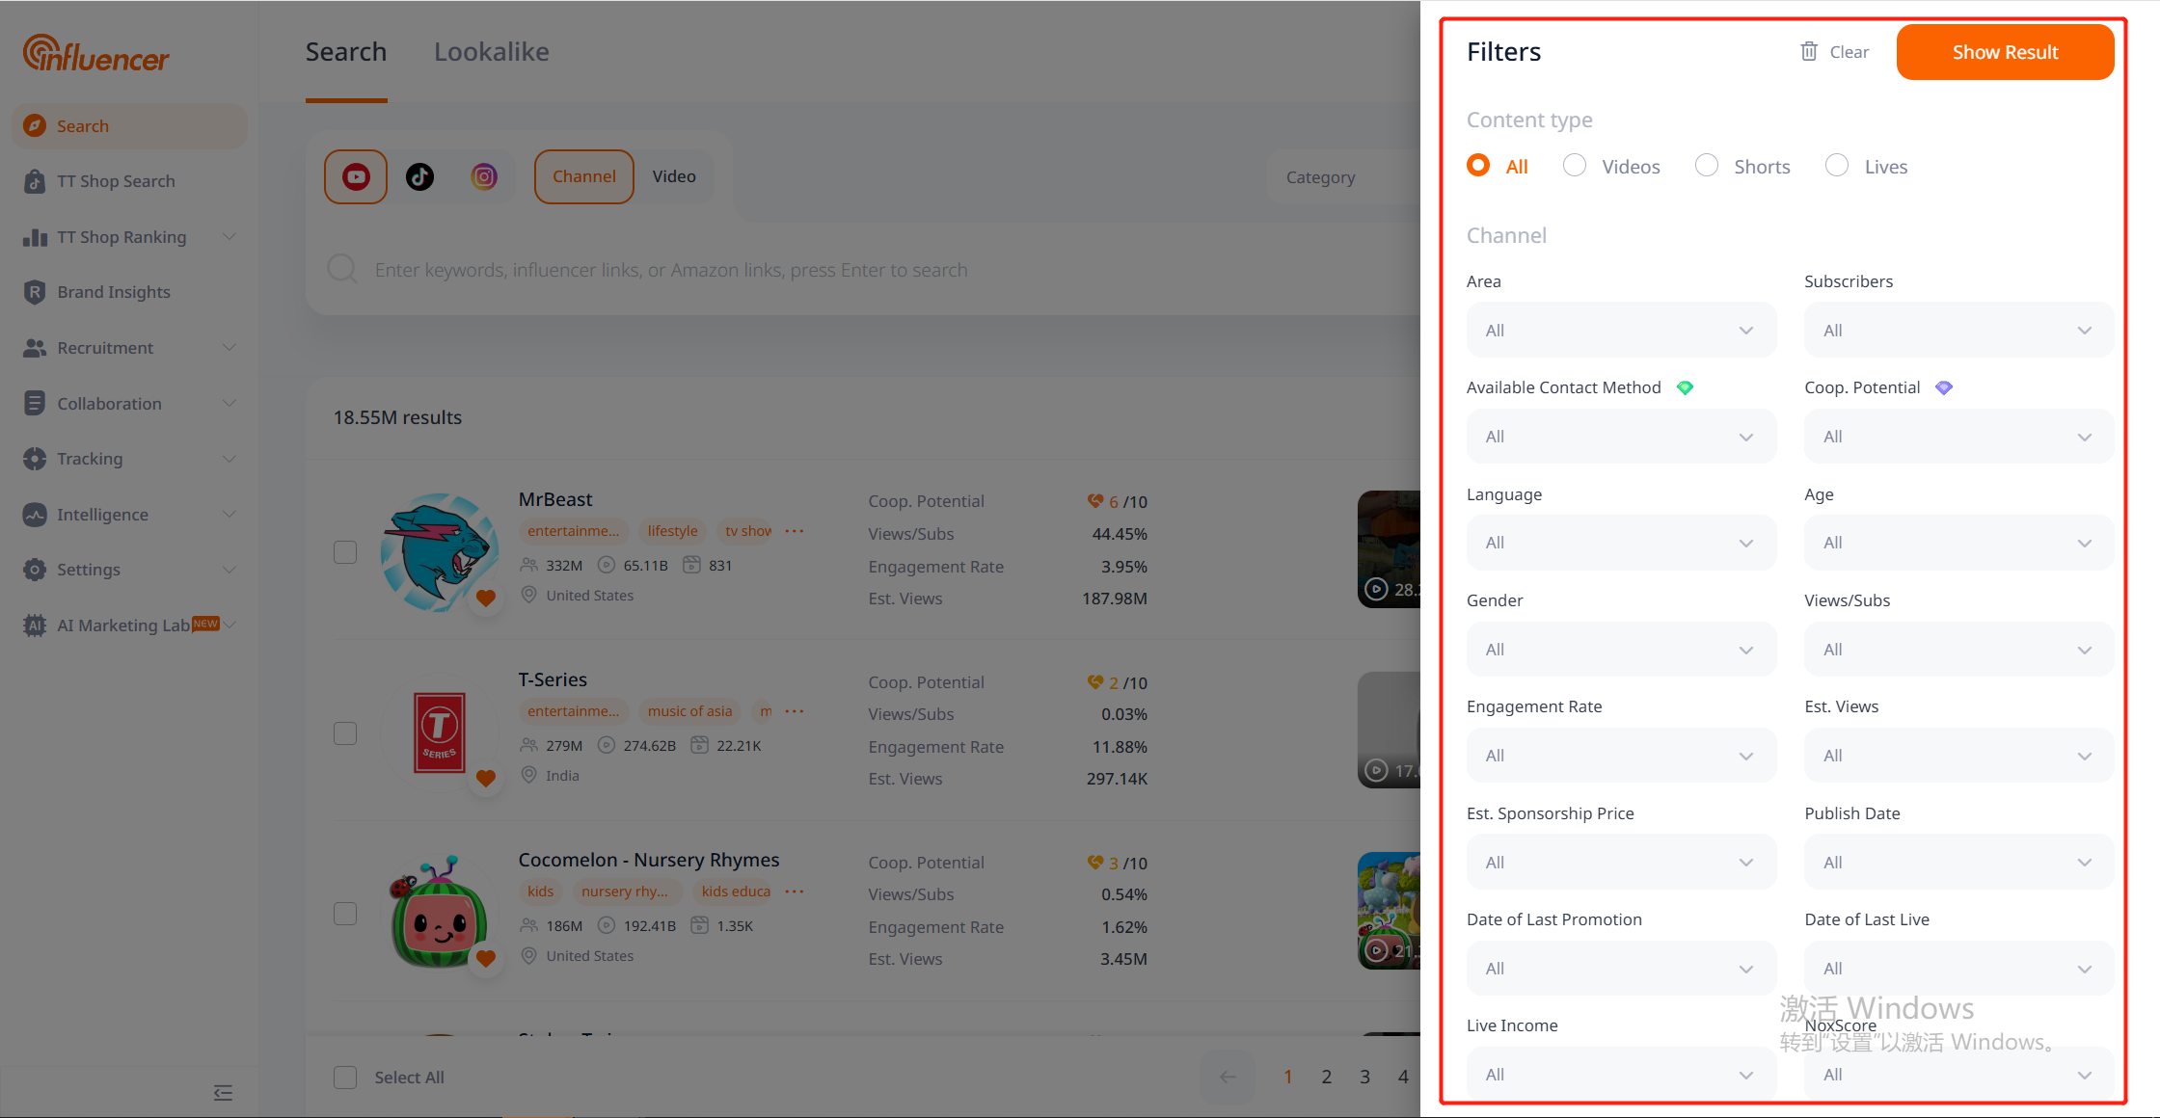Switch to the Lookalike tab
2160x1118 pixels.
(x=491, y=52)
